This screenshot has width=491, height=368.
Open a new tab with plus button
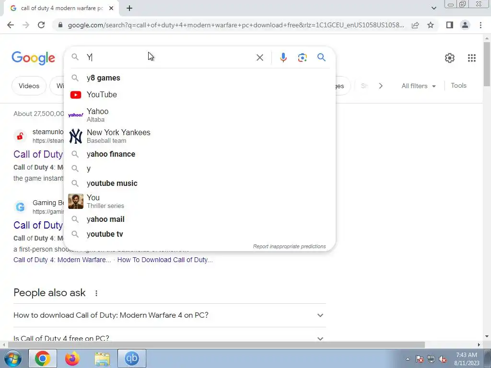[x=129, y=8]
